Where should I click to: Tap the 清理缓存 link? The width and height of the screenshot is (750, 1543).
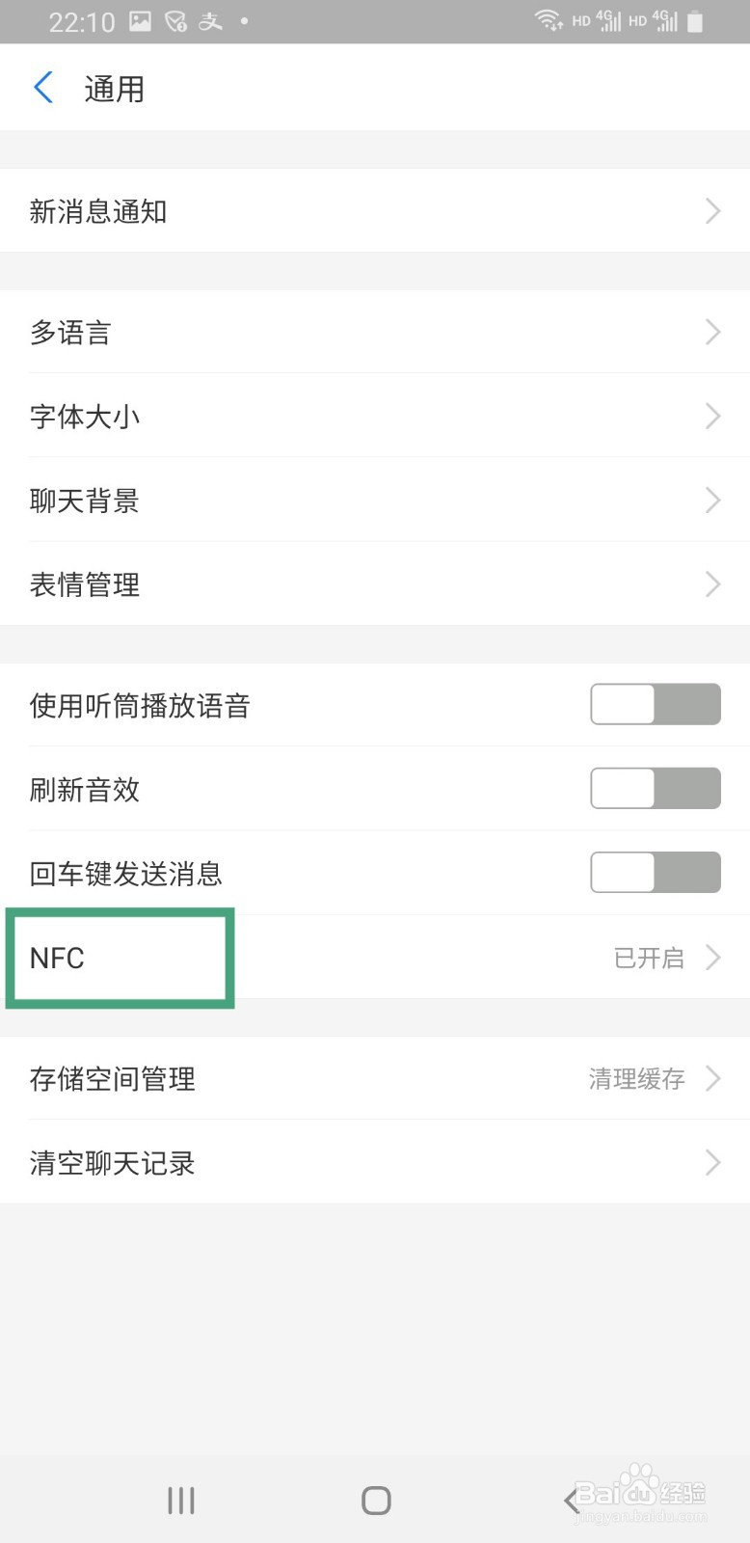coord(636,1078)
